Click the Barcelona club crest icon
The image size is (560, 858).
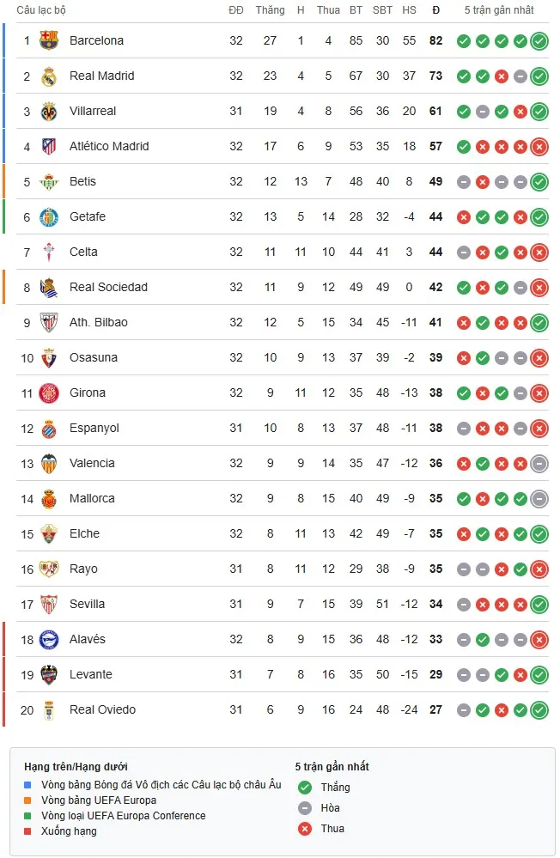click(x=49, y=40)
